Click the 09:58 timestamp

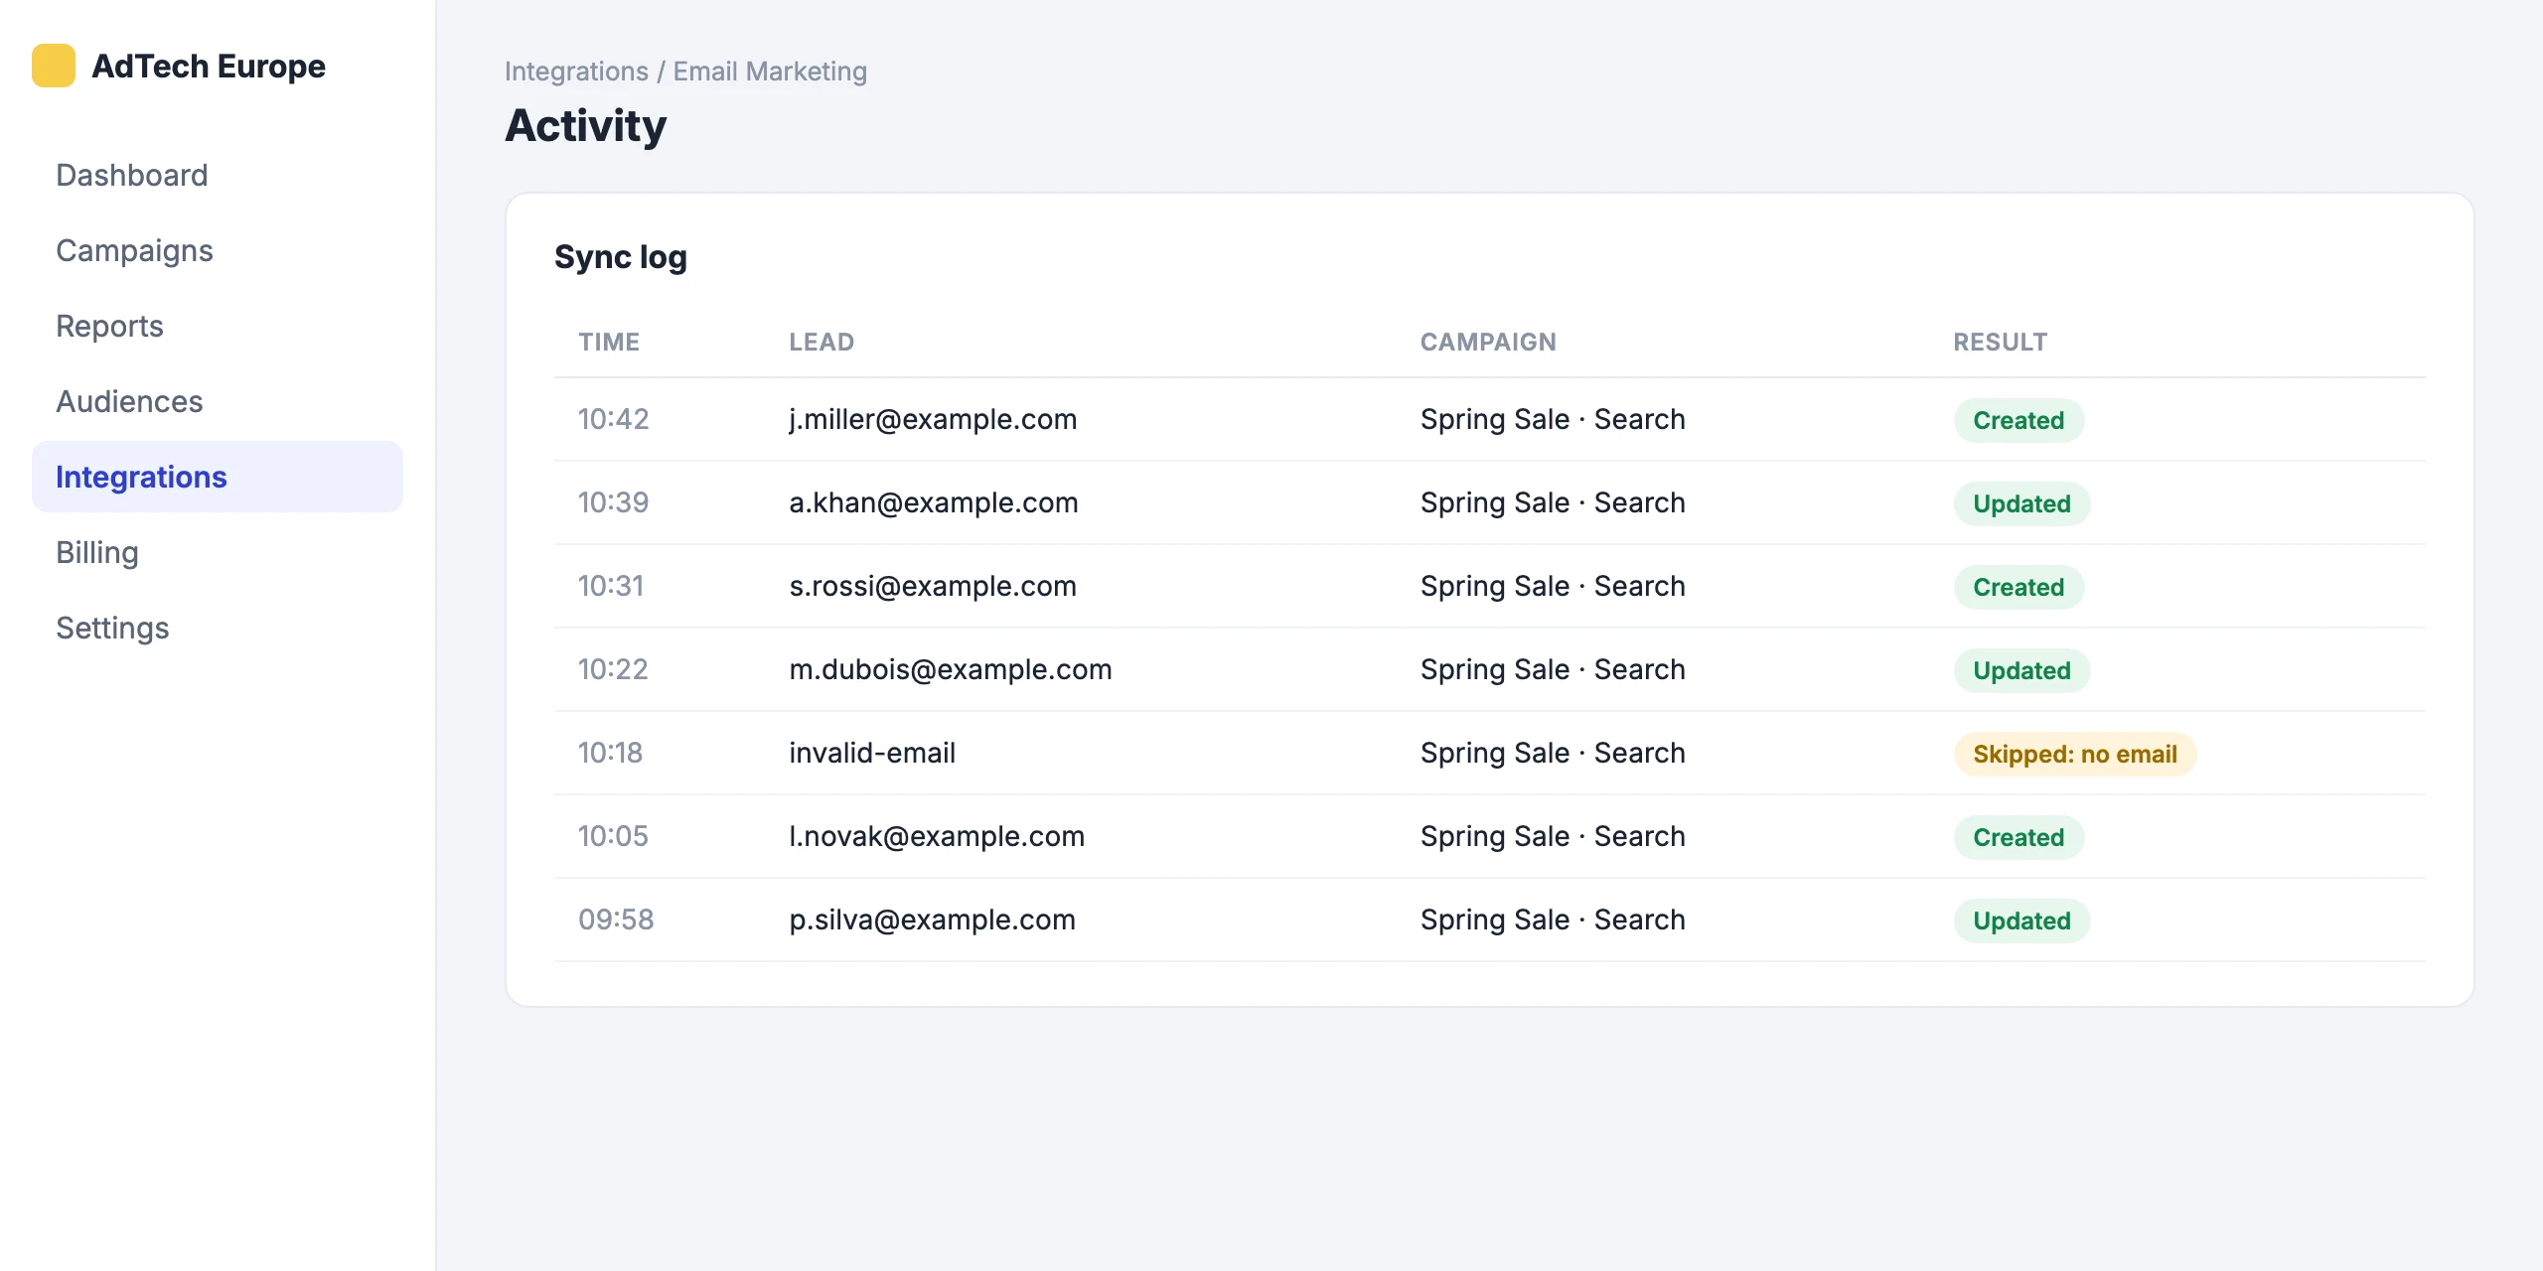(x=616, y=919)
